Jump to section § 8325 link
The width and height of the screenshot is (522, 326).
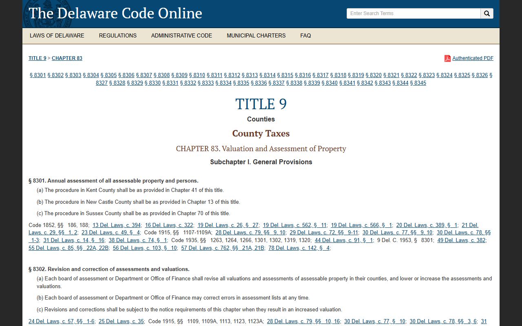(462, 75)
